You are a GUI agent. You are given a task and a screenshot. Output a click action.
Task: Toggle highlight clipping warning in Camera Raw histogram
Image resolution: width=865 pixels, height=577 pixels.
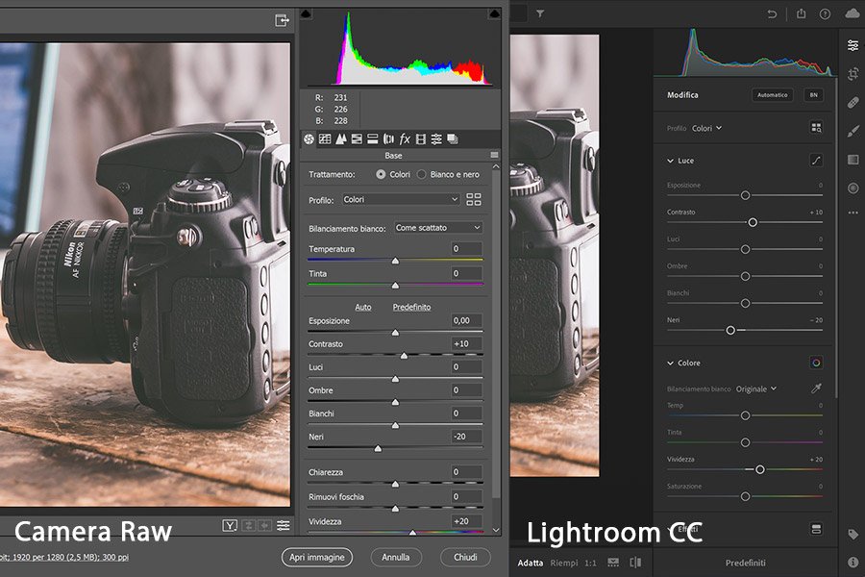tap(494, 13)
